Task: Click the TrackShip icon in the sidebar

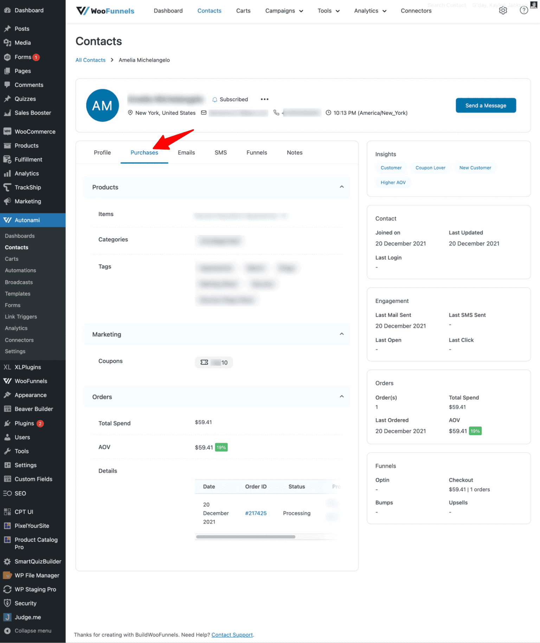Action: [x=7, y=188]
